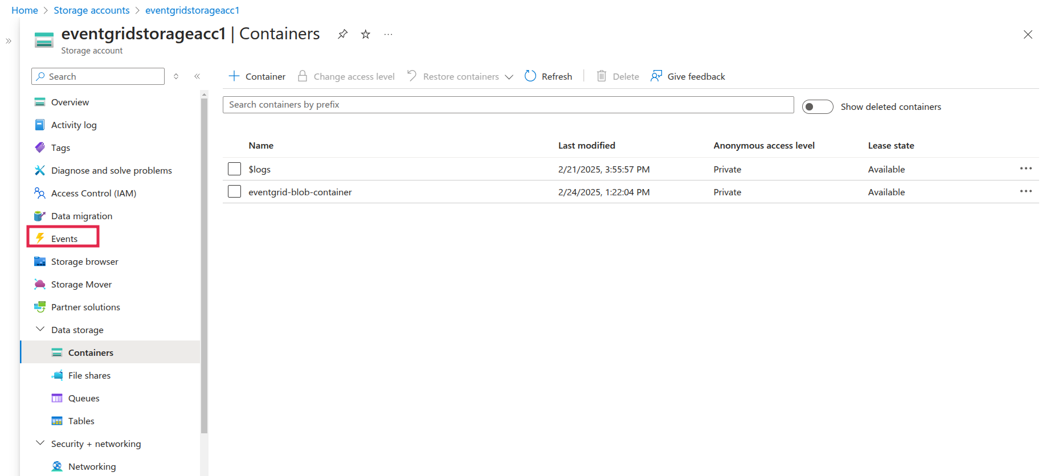The width and height of the screenshot is (1050, 476).
Task: Click the Refresh icon in toolbar
Action: coord(530,76)
